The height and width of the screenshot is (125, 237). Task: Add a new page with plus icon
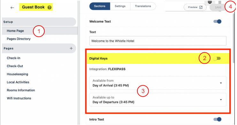coord(71,48)
